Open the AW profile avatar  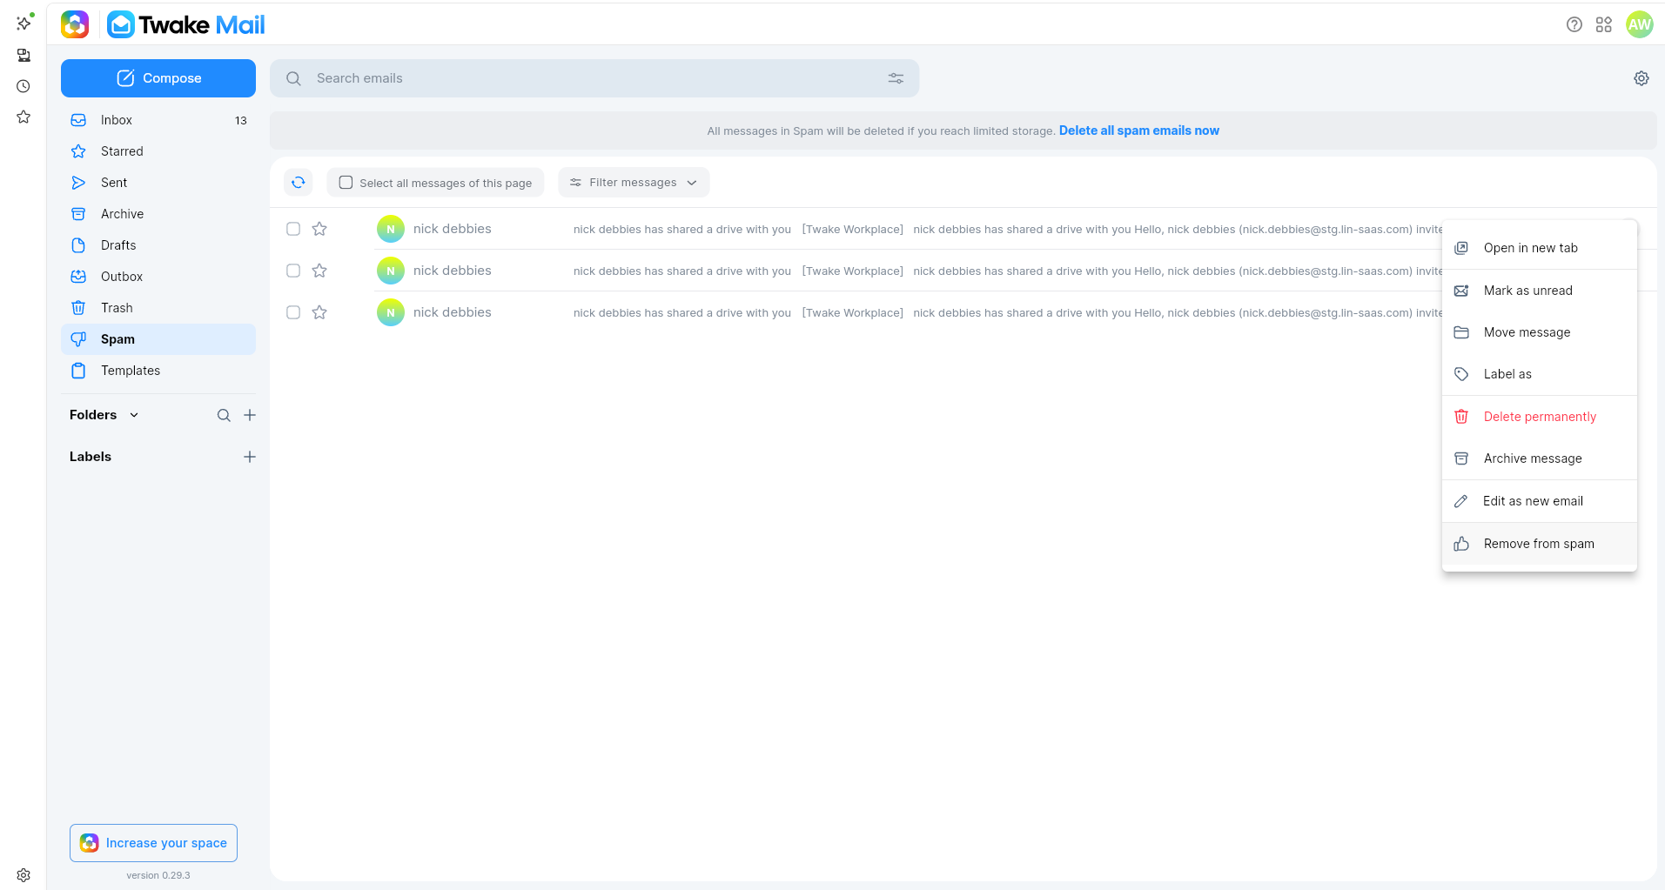pyautogui.click(x=1640, y=24)
